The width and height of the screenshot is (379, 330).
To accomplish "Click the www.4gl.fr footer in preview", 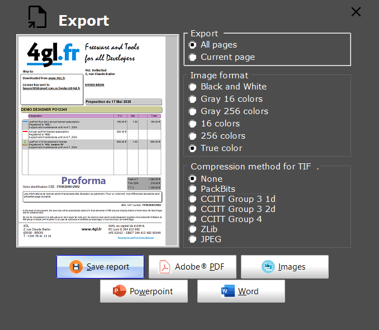I will 92,229.
